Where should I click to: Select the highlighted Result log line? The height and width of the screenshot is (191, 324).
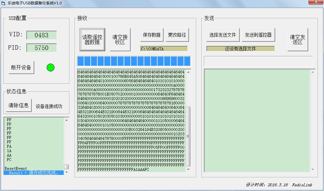(34, 173)
